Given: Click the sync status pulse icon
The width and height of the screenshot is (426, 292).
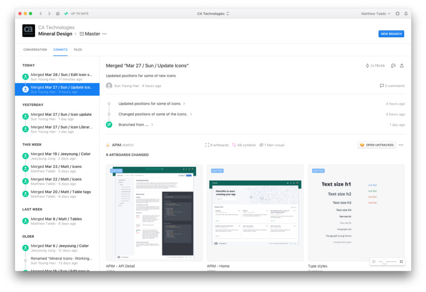Looking at the screenshot, I should coord(66,14).
